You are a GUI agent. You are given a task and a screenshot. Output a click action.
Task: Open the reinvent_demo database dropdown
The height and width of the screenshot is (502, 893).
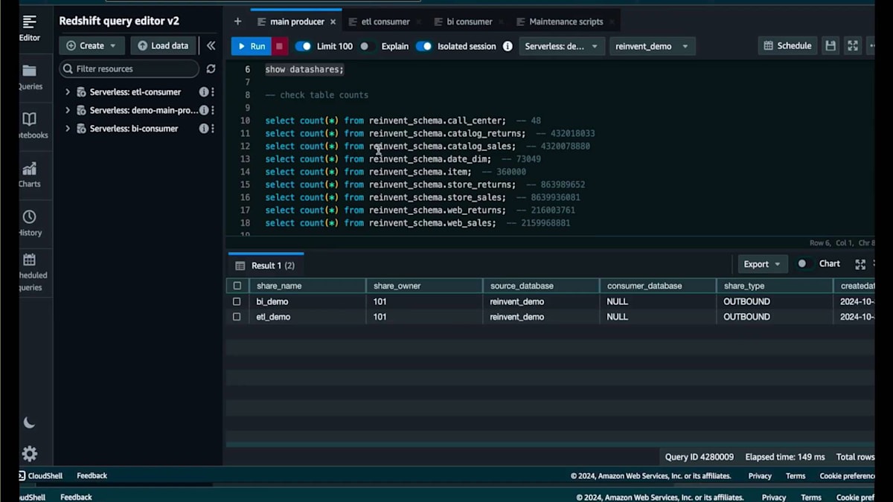pos(652,46)
